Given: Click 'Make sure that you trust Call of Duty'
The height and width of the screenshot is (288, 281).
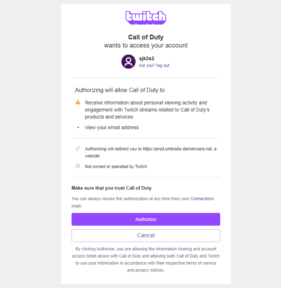Looking at the screenshot, I should coord(111,188).
